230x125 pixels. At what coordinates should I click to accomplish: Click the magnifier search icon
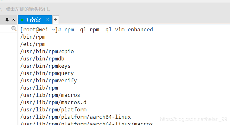(14, 28)
